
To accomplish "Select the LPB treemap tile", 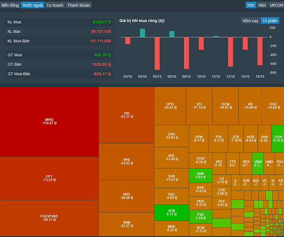I will click(x=221, y=192).
